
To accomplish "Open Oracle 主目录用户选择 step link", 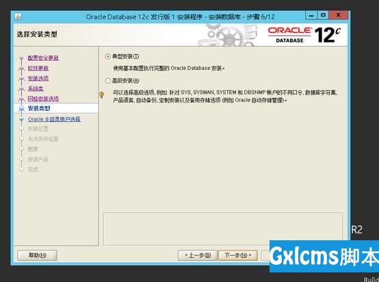I will click(54, 119).
